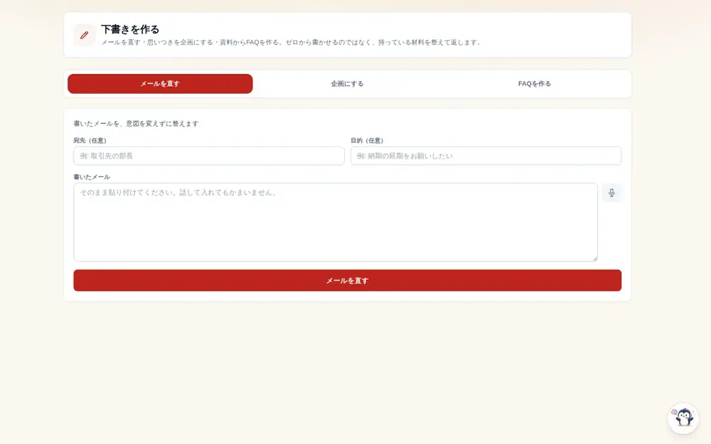This screenshot has height=444, width=711.
Task: Click the 下書きを作る heading
Action: [130, 29]
